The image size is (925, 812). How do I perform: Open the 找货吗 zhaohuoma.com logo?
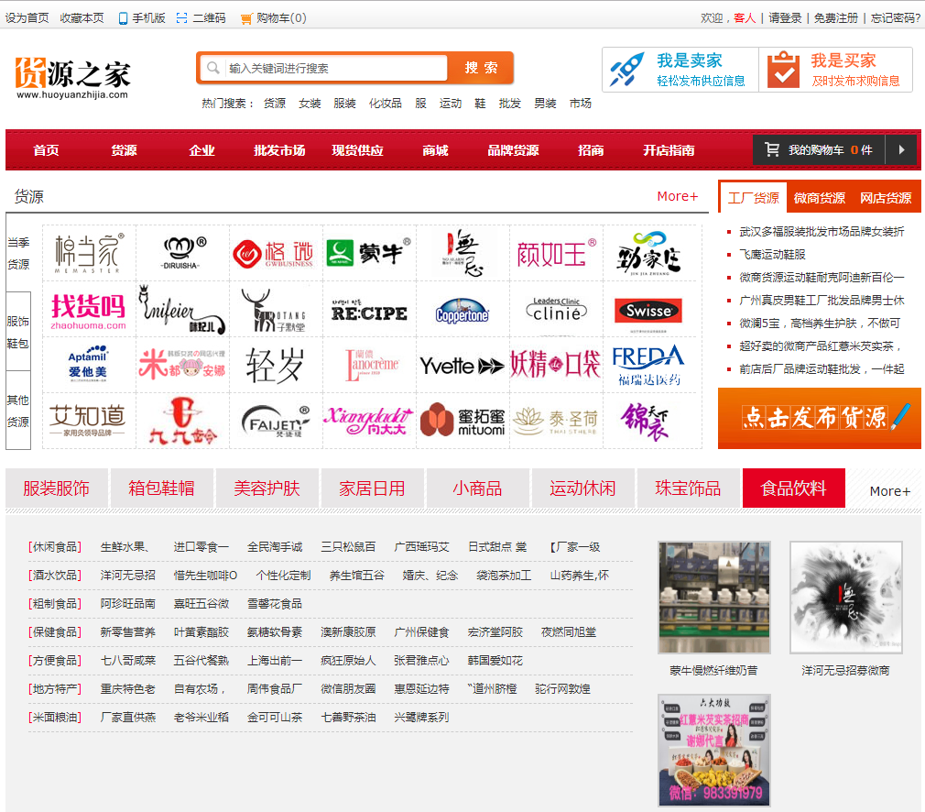click(89, 310)
